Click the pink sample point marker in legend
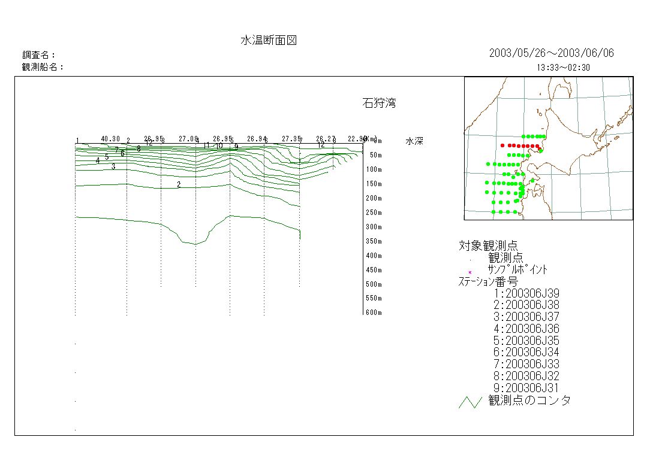The image size is (650, 452). click(470, 272)
